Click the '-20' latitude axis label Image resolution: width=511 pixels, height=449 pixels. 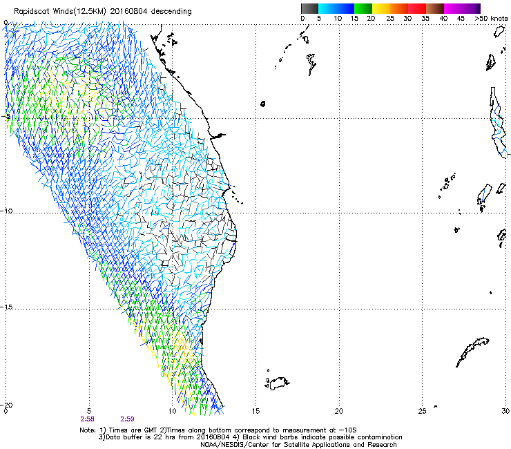[x=6, y=405]
